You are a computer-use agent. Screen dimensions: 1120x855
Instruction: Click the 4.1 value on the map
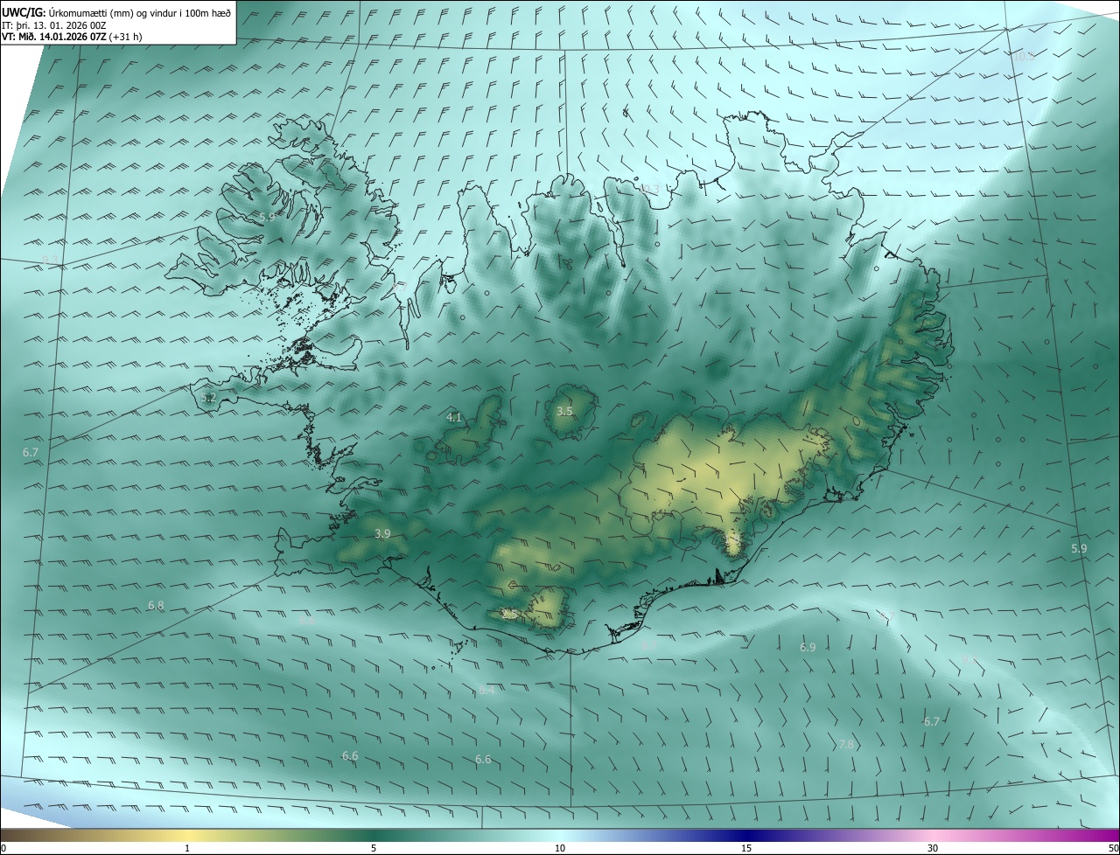(x=453, y=418)
